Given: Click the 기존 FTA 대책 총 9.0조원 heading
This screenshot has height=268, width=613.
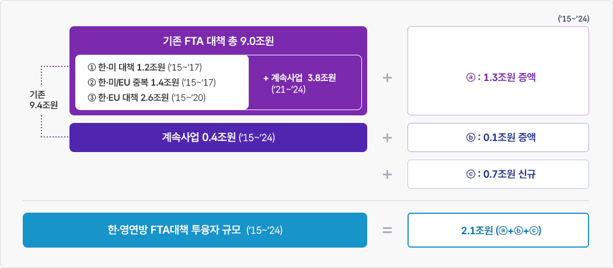Looking at the screenshot, I should click(218, 41).
